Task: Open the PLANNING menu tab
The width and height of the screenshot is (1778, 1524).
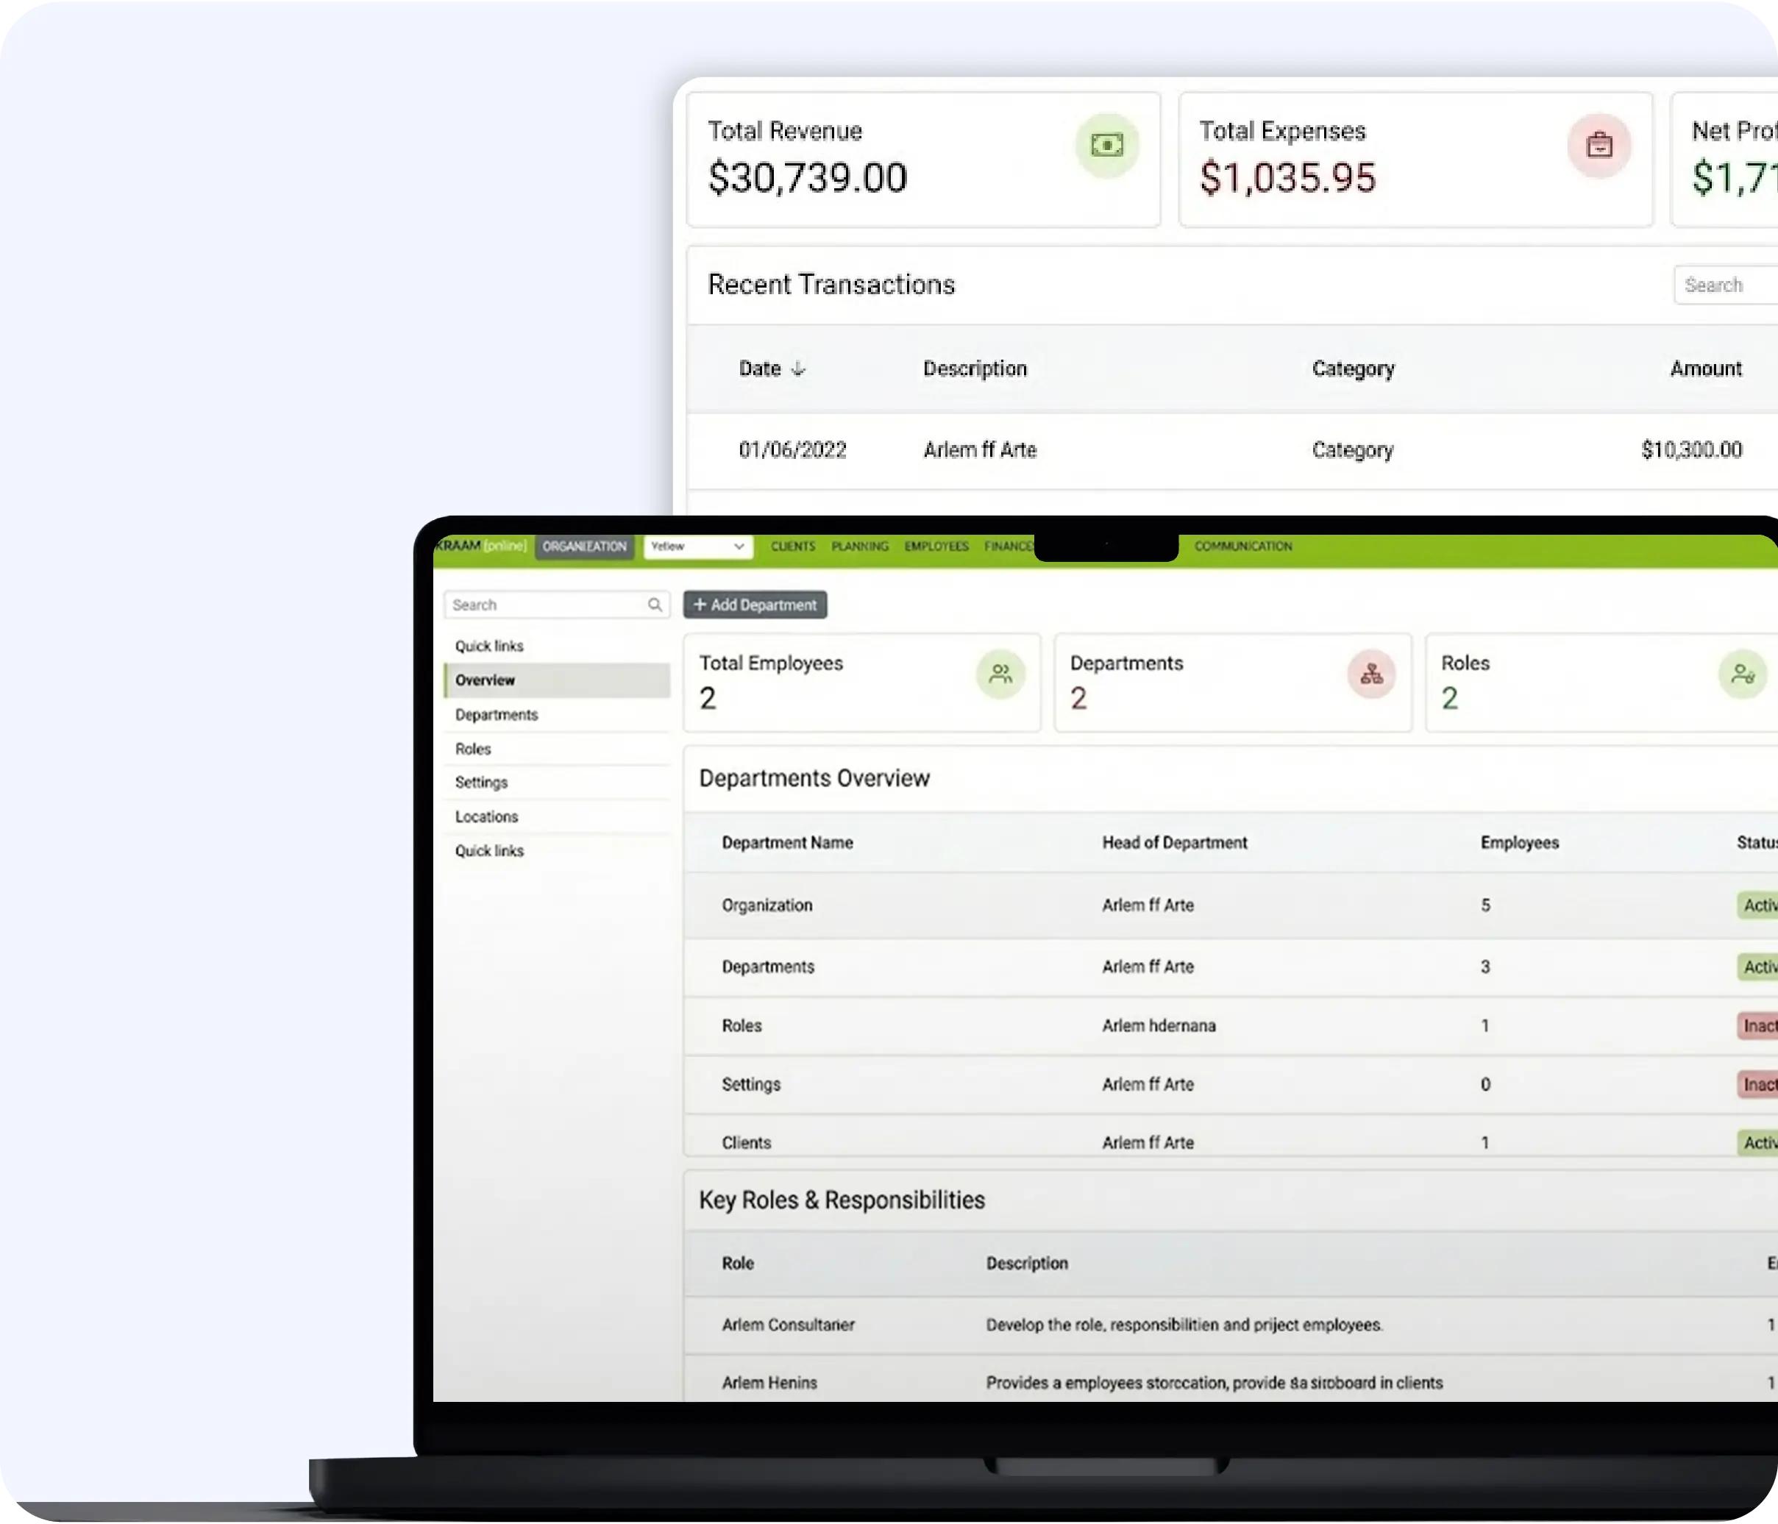Action: tap(860, 546)
